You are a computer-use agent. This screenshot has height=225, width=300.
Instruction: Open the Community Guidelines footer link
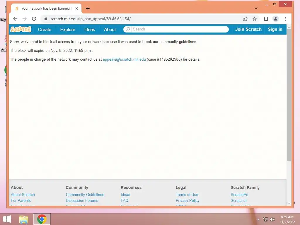point(85,195)
